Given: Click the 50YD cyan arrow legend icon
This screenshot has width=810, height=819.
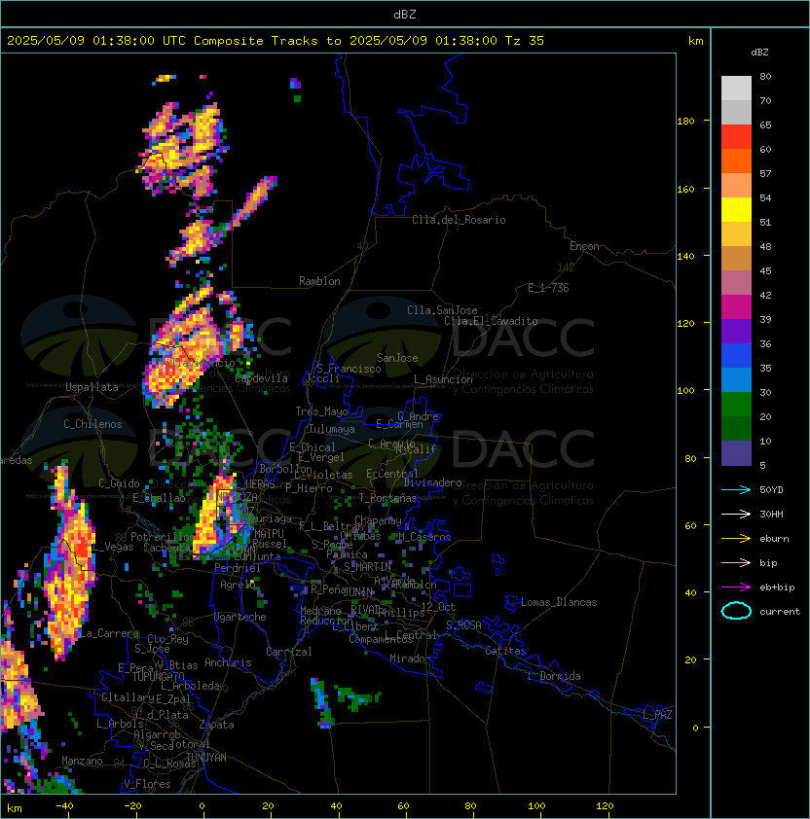Looking at the screenshot, I should (736, 489).
